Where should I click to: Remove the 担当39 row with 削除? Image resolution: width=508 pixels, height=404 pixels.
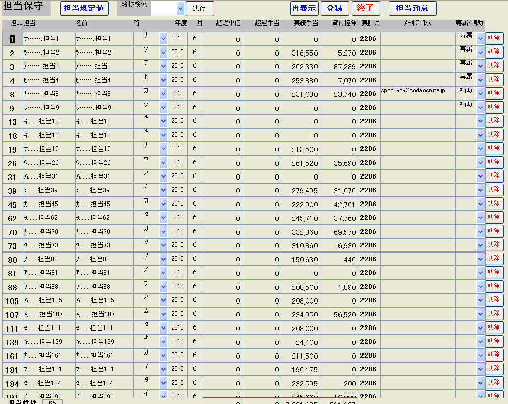tap(494, 190)
